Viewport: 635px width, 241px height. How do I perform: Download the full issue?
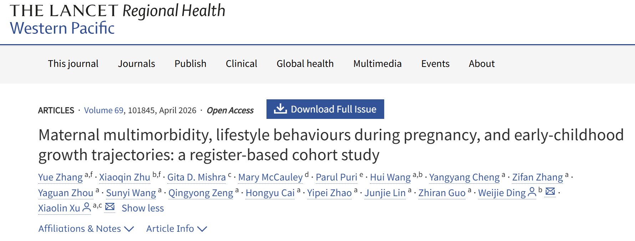[x=333, y=109]
